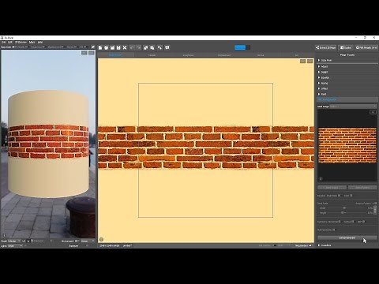Click the small button atop the seed image preview
The image size is (379, 284).
coord(373,112)
